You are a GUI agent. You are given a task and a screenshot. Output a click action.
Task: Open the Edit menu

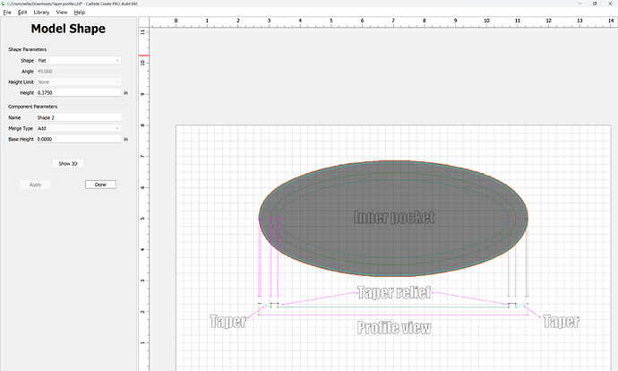click(x=22, y=13)
